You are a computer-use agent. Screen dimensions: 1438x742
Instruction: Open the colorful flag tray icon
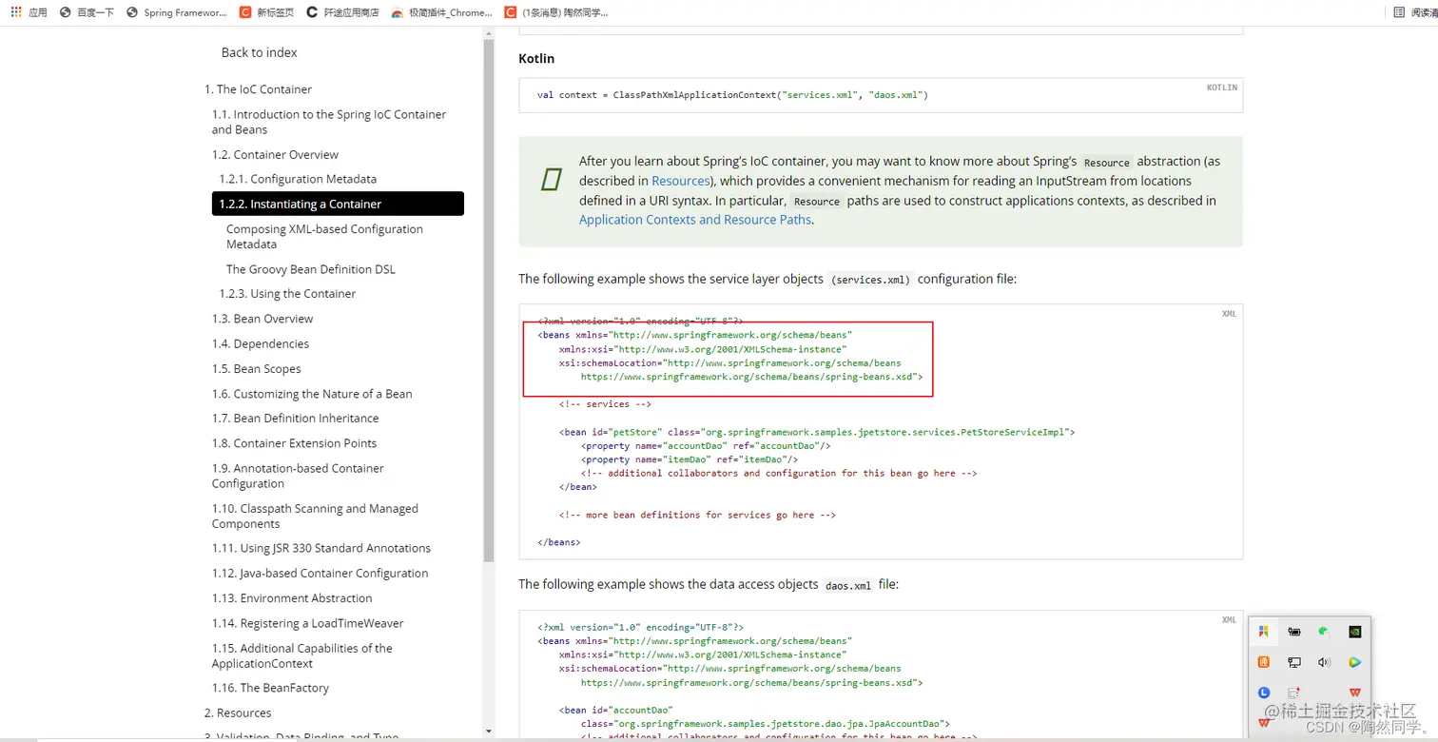(1264, 631)
